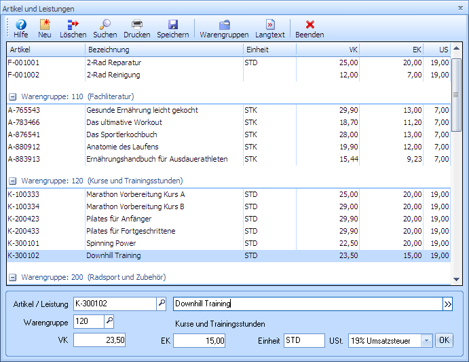Click VK value 15,44 in Ernährungshandbuch row
Viewport: 469px width, 362px height.
click(x=349, y=160)
